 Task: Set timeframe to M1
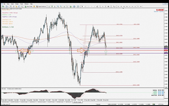tap(118, 6)
